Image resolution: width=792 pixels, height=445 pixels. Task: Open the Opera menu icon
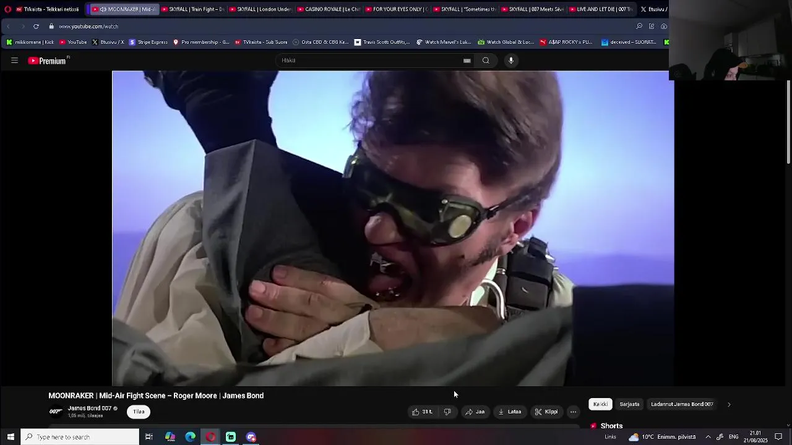click(8, 9)
